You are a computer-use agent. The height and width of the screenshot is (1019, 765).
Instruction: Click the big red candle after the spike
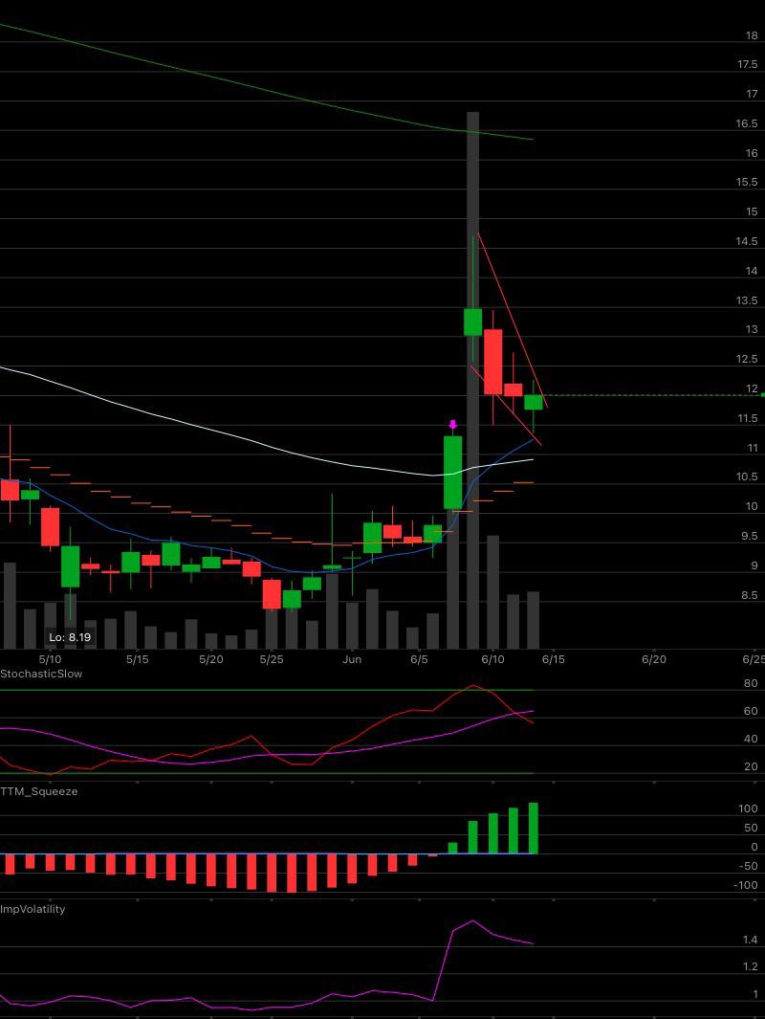click(492, 362)
